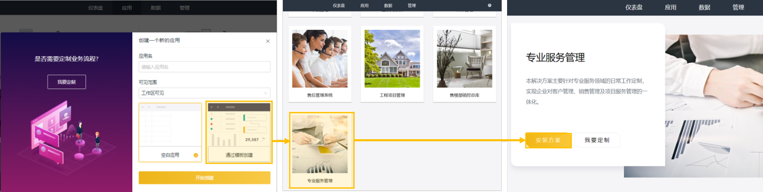Expand the 可见范围 workspace visibility dropdown

204,93
